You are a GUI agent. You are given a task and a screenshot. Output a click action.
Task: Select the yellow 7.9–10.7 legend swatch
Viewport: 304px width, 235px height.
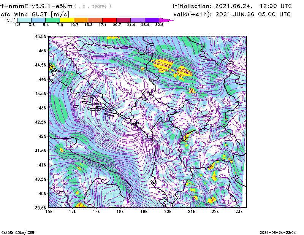(67, 20)
